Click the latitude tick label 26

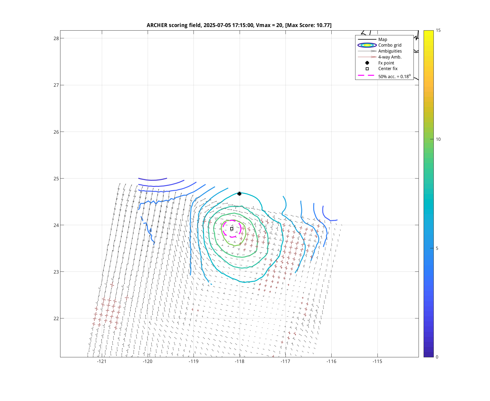pos(56,132)
